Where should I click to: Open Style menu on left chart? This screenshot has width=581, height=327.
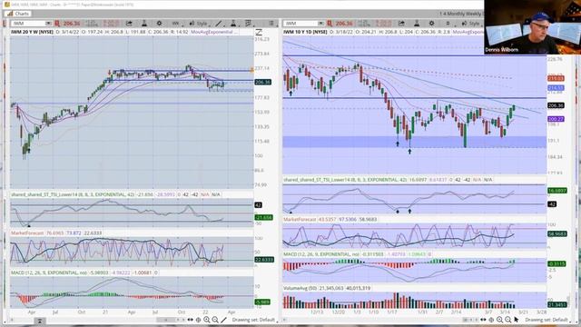199,24
